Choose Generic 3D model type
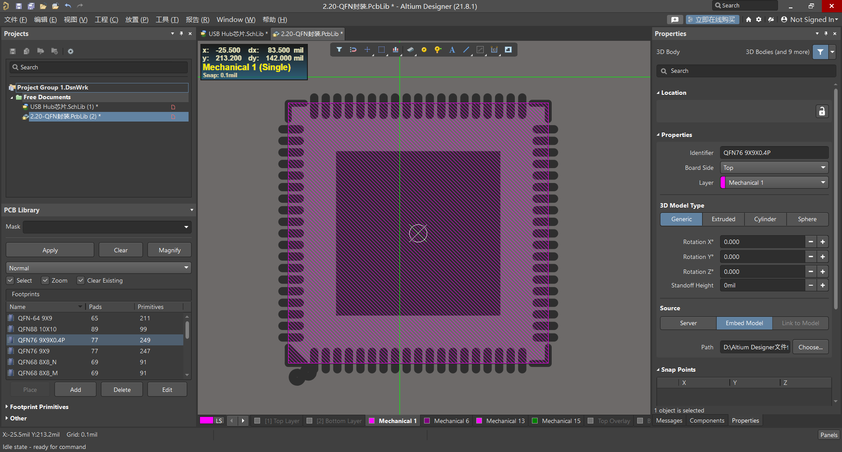The height and width of the screenshot is (452, 842). (681, 219)
